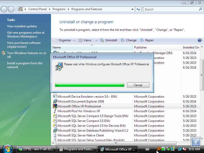
Task: Click the orange magnifier tray icon
Action: pyautogui.click(x=159, y=149)
